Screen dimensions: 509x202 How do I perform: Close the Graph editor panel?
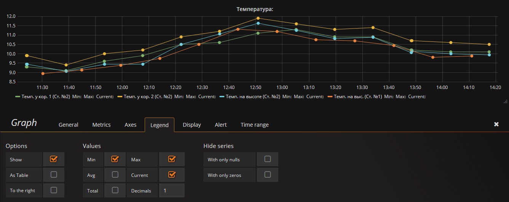496,124
